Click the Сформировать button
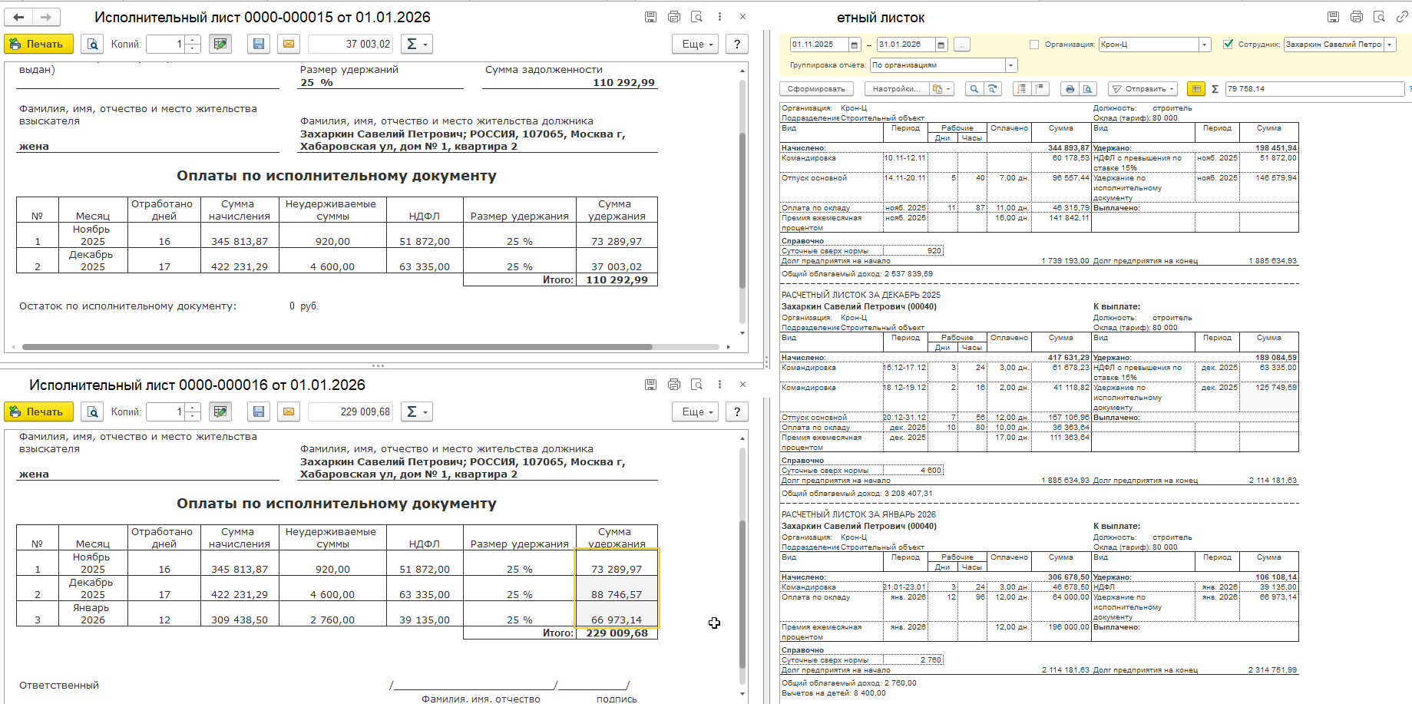 [816, 89]
